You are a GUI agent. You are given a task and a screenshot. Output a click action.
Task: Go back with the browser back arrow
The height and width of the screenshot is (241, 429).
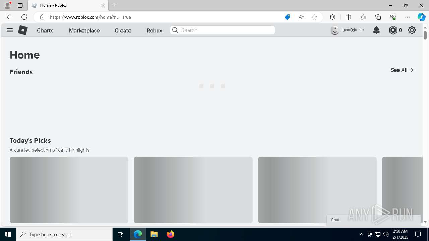point(9,17)
